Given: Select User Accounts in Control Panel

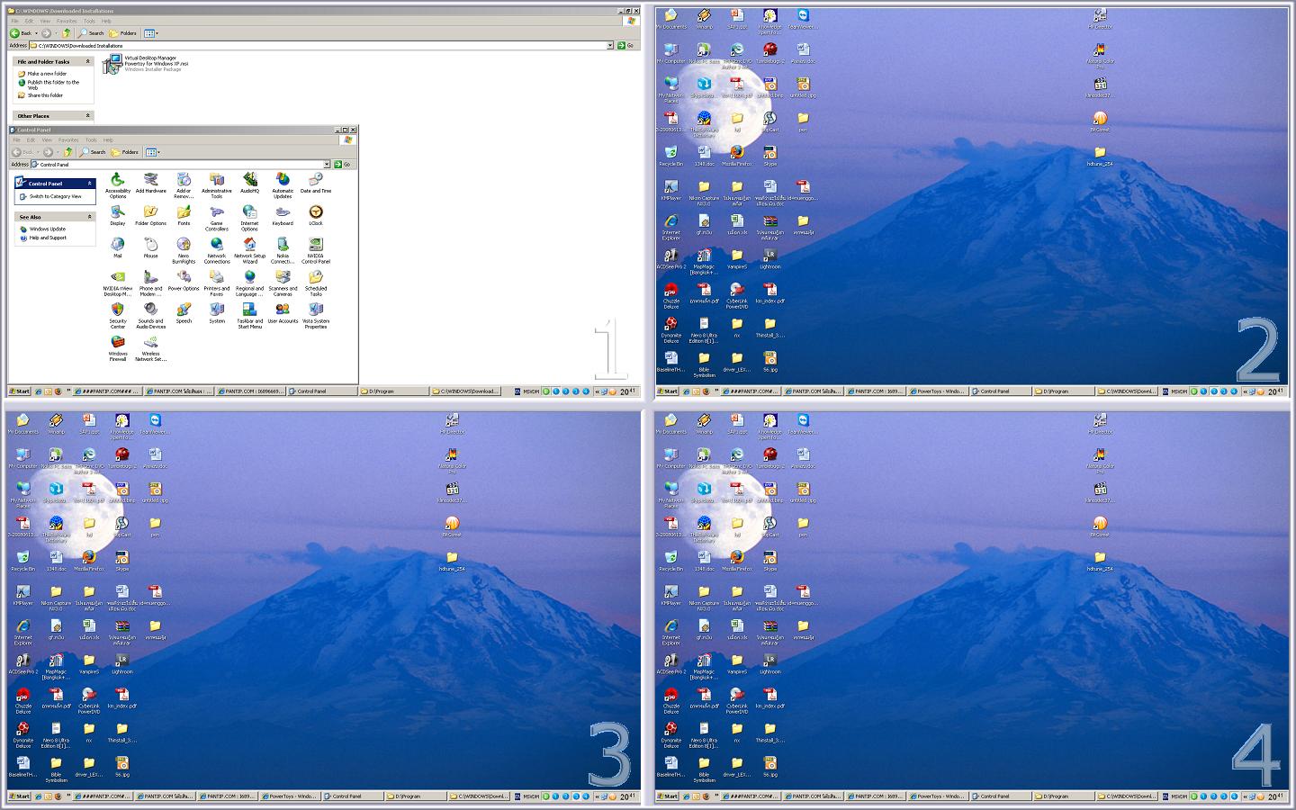Looking at the screenshot, I should (283, 313).
